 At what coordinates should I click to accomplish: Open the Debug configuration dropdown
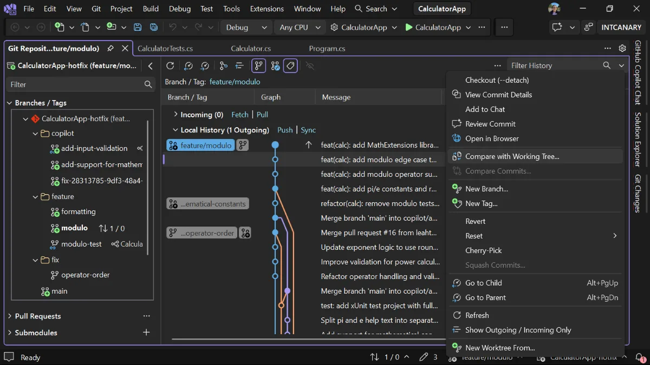[x=246, y=28]
